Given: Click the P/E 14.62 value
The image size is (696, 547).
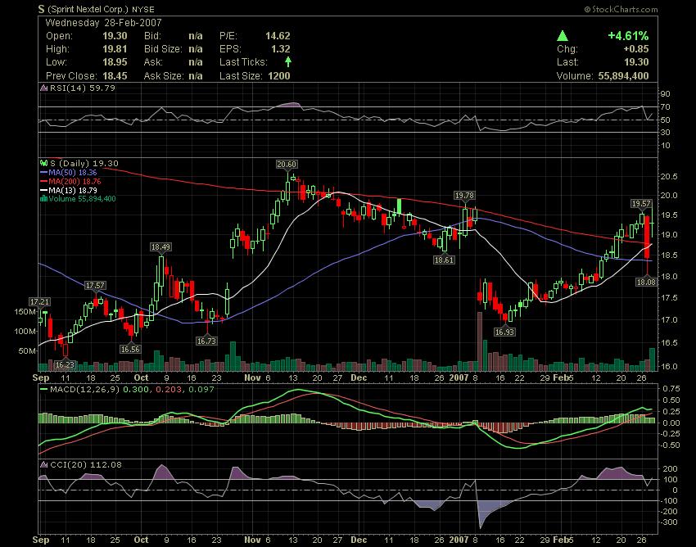Looking at the screenshot, I should click(278, 36).
